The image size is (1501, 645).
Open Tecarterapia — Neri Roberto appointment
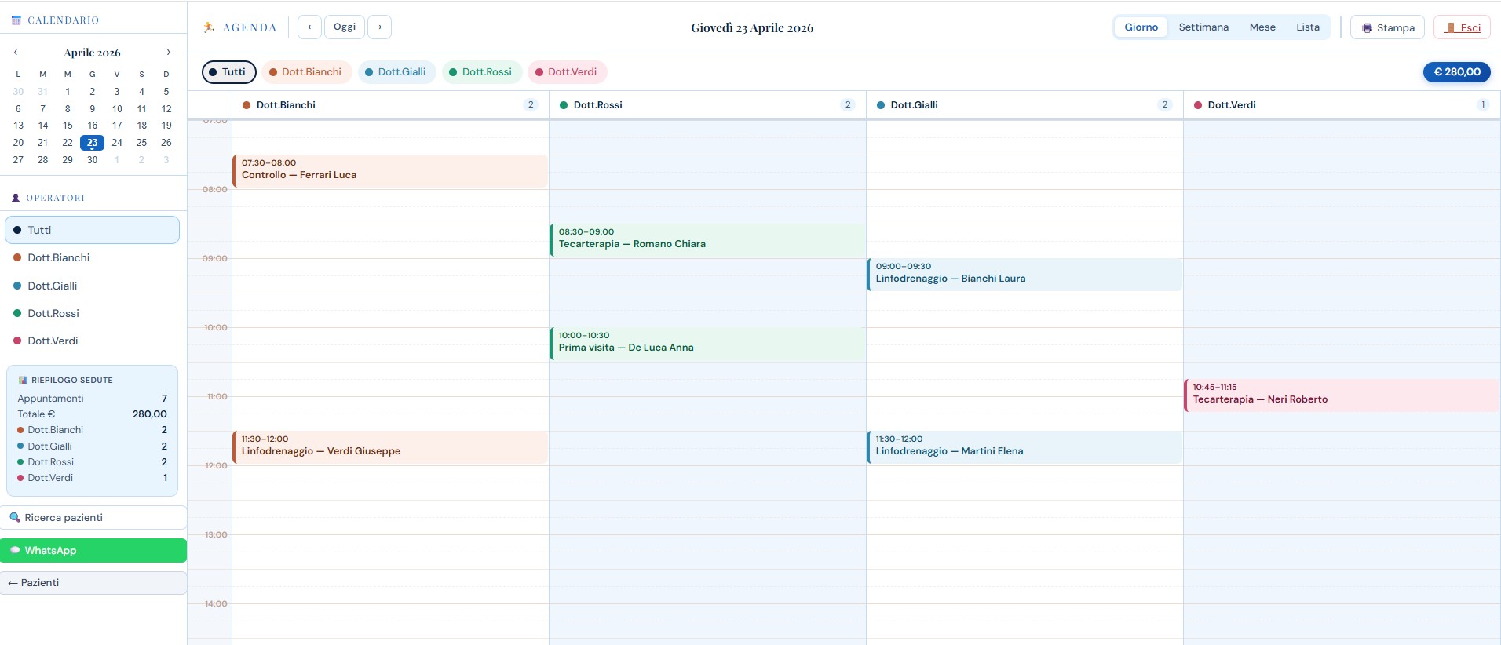click(x=1342, y=395)
